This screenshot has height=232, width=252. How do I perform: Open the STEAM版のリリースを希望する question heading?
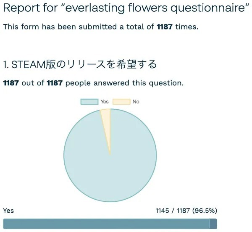pyautogui.click(x=84, y=64)
